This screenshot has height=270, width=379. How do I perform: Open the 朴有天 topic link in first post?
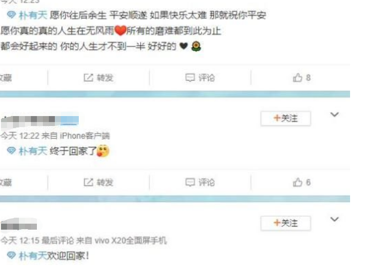pyautogui.click(x=33, y=15)
